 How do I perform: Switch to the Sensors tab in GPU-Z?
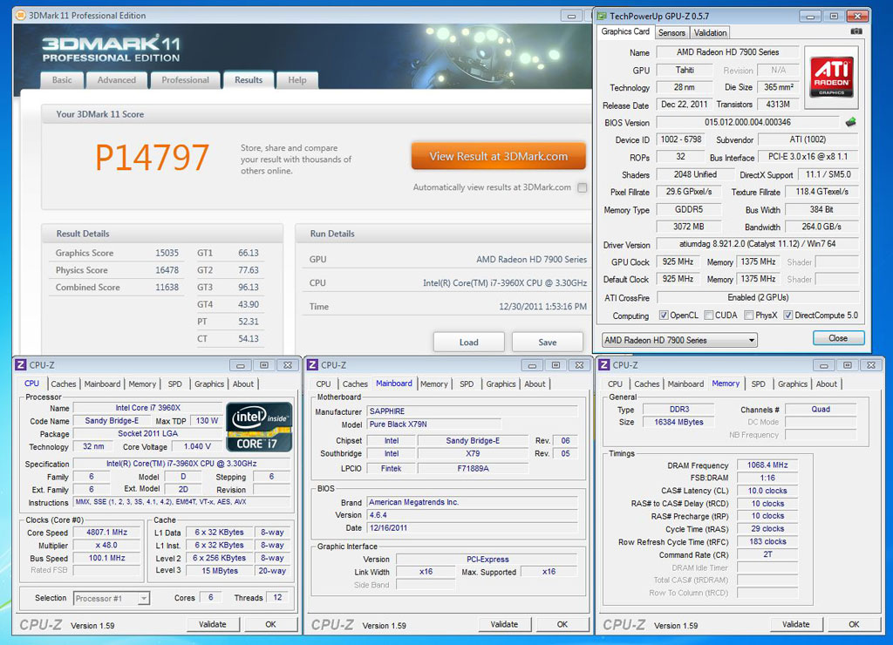(x=672, y=32)
